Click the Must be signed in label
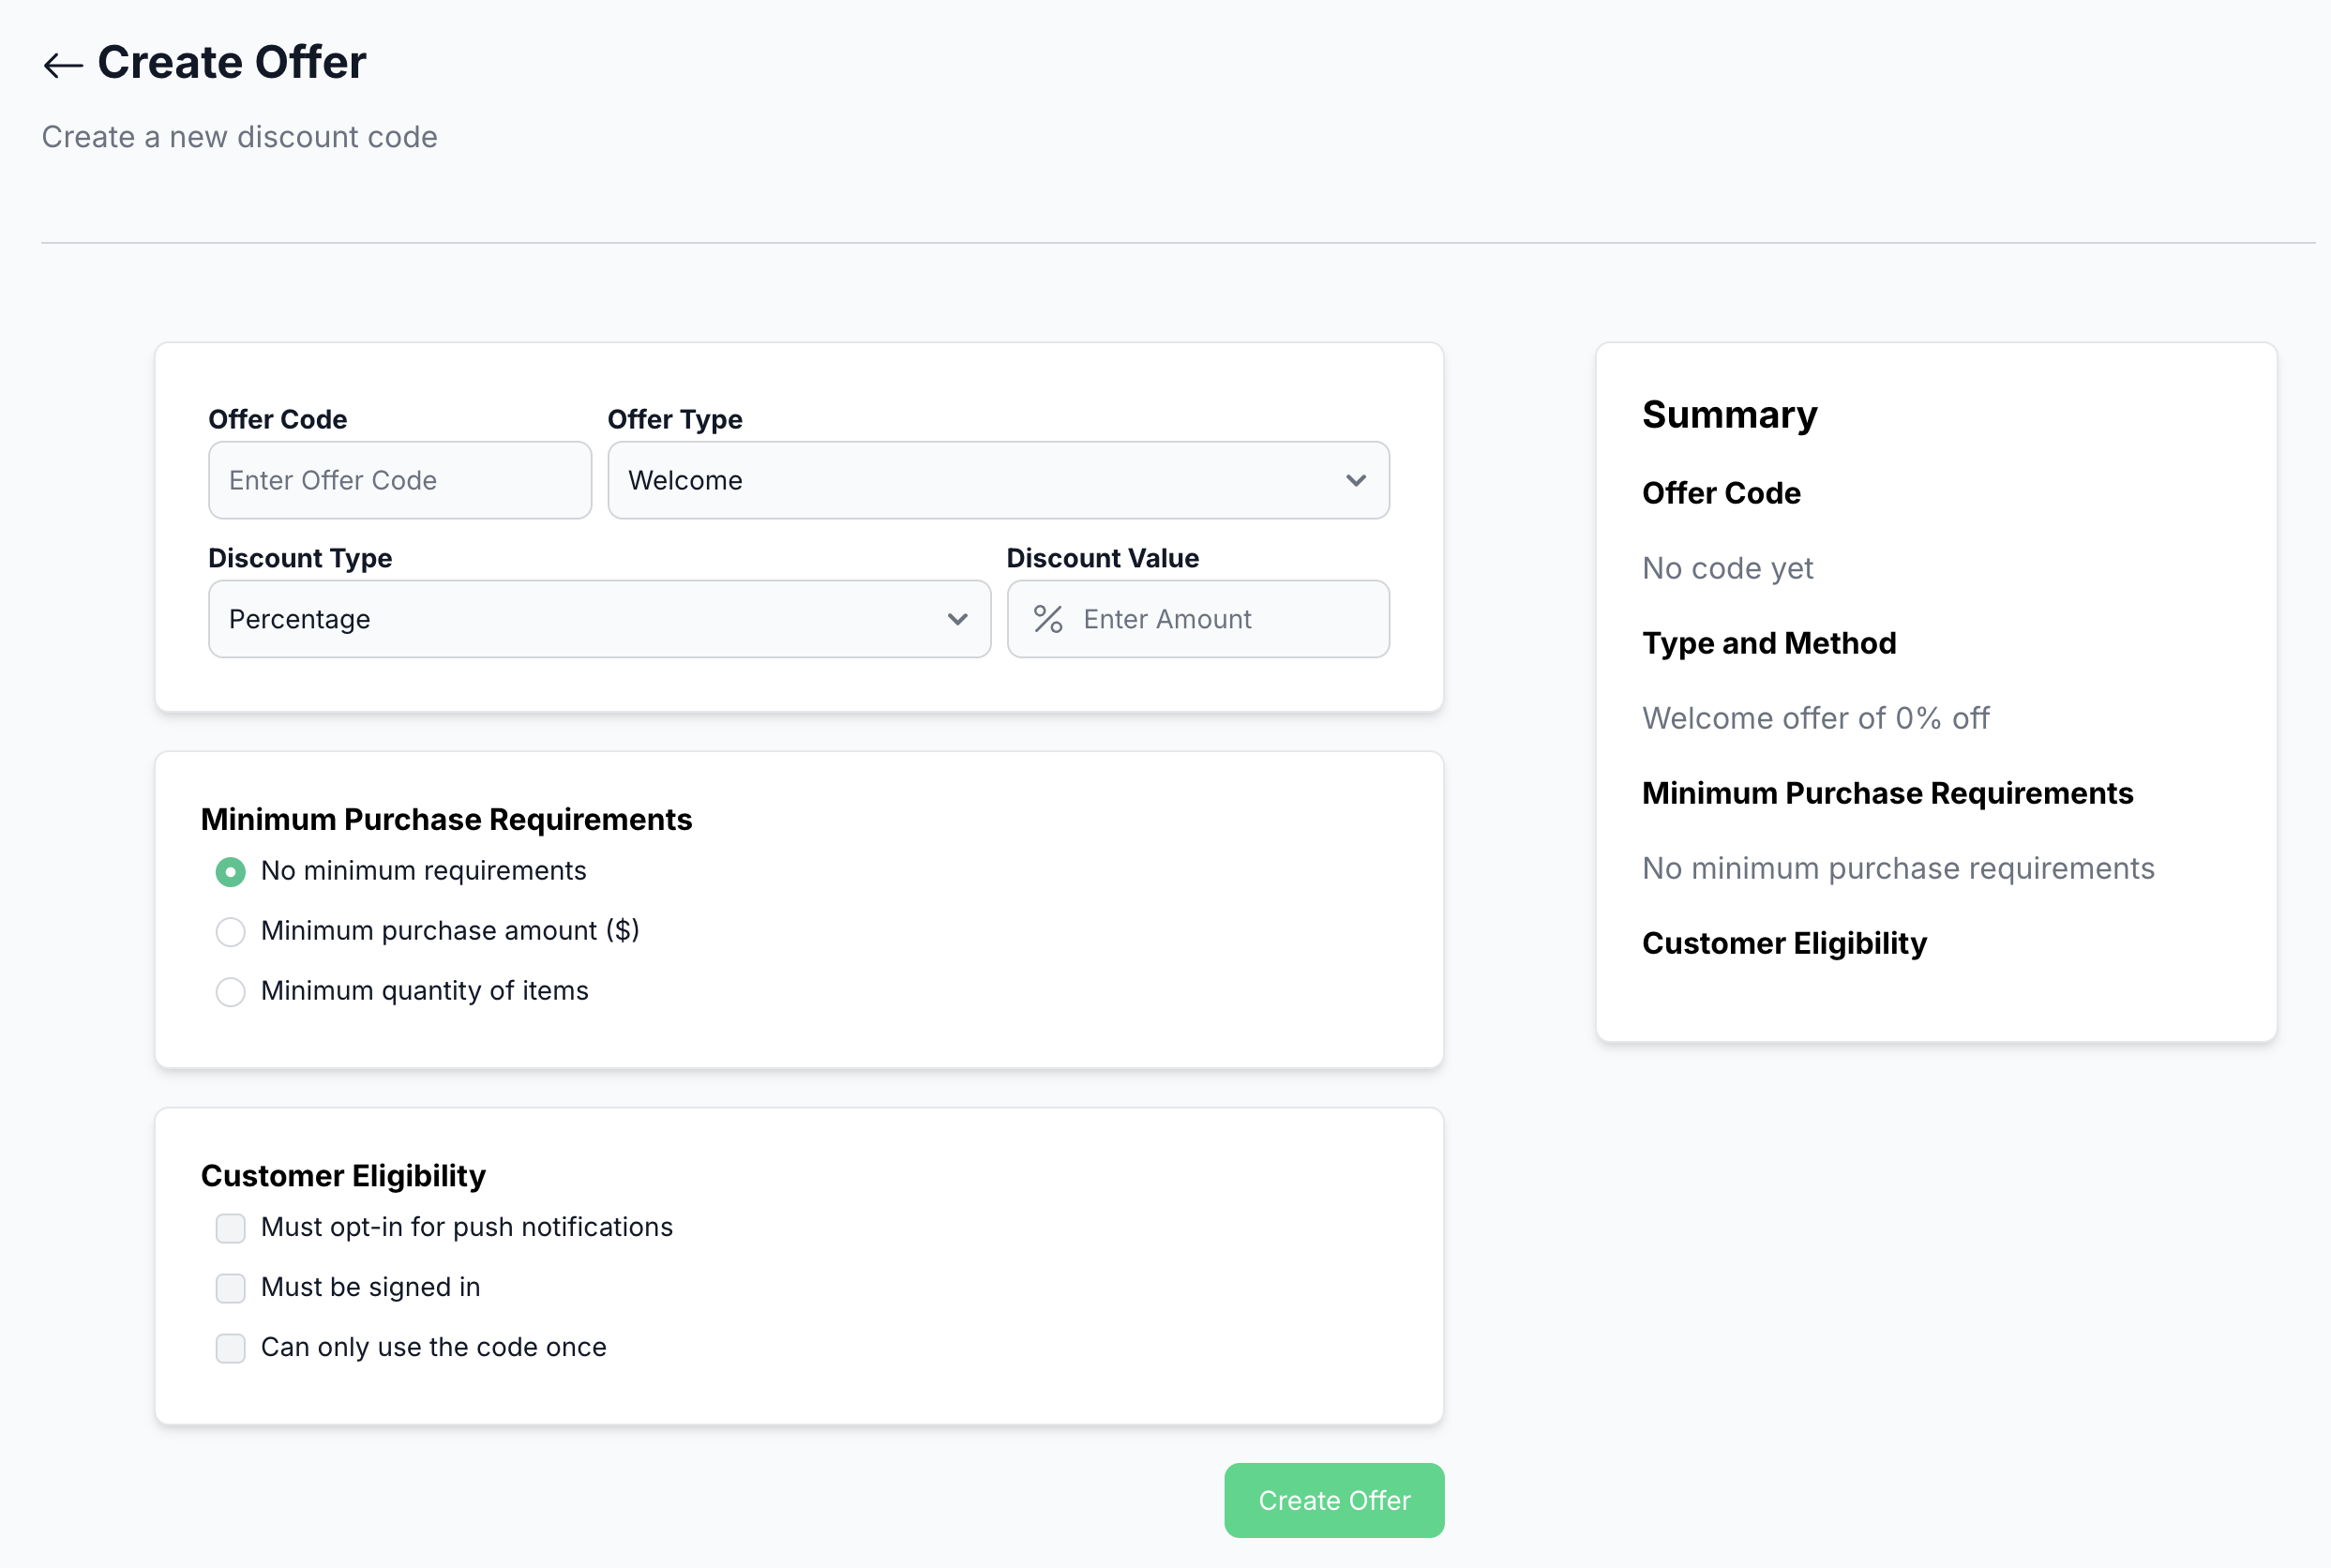This screenshot has width=2331, height=1568. [369, 1287]
